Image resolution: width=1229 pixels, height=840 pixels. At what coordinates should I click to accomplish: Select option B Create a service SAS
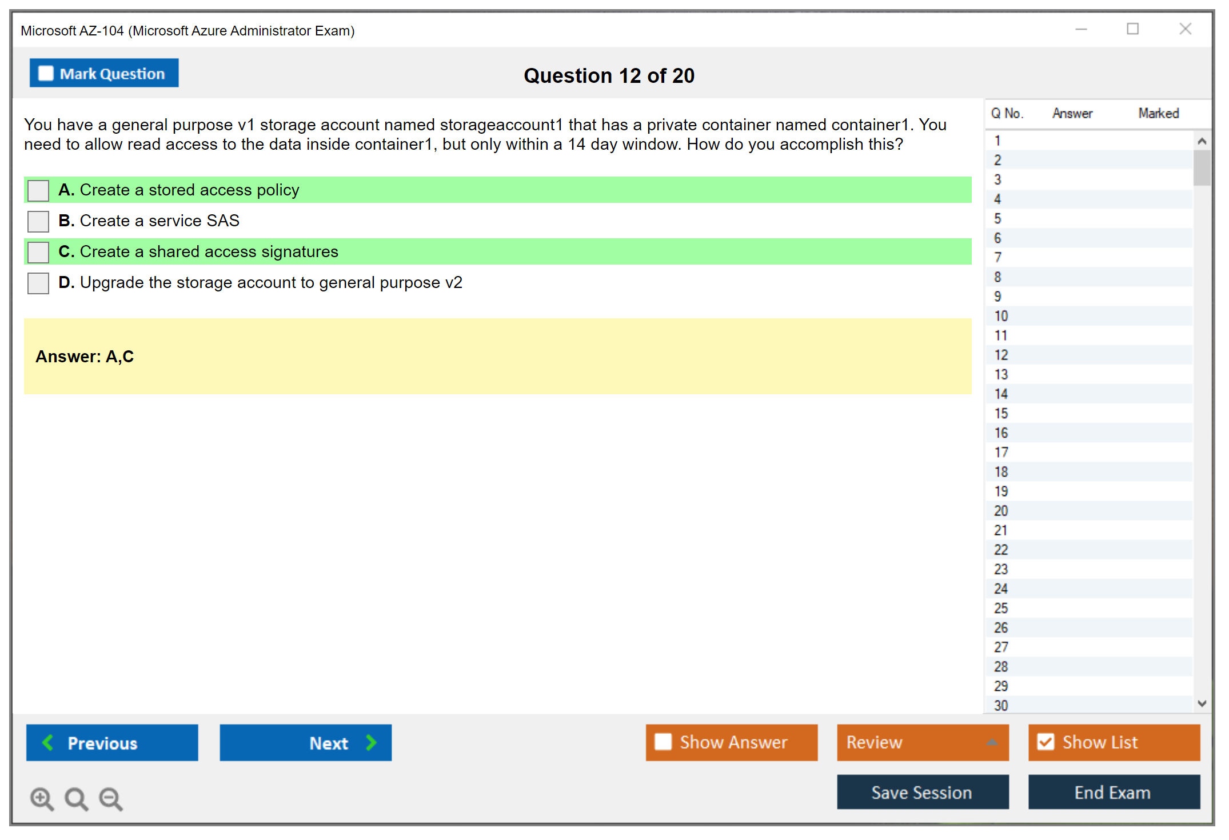click(38, 221)
